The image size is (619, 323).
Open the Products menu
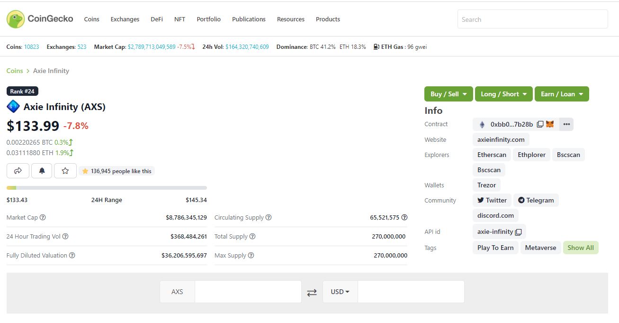pos(328,19)
